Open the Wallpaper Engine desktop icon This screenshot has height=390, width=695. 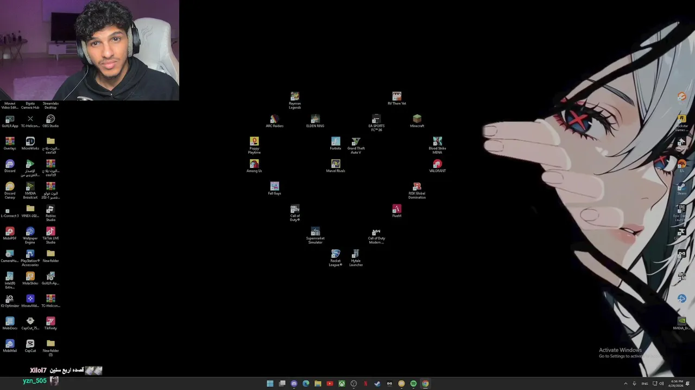tap(30, 236)
